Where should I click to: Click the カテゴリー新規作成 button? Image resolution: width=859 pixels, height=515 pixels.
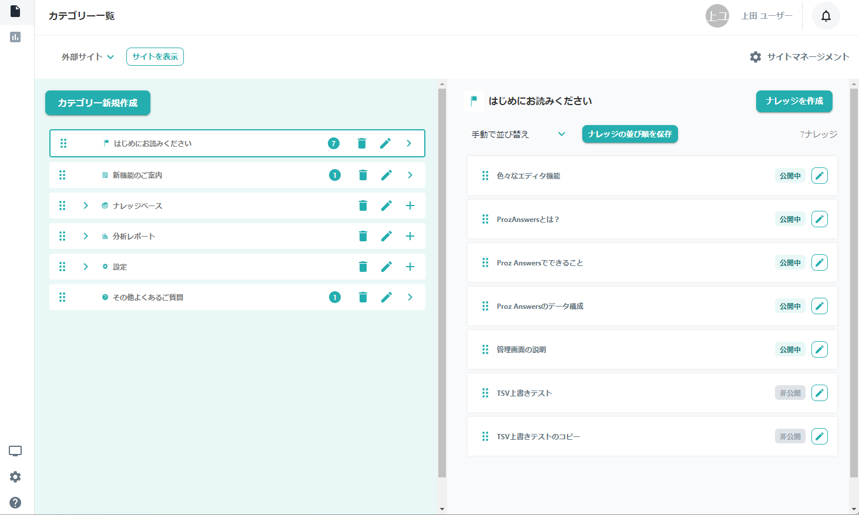98,103
